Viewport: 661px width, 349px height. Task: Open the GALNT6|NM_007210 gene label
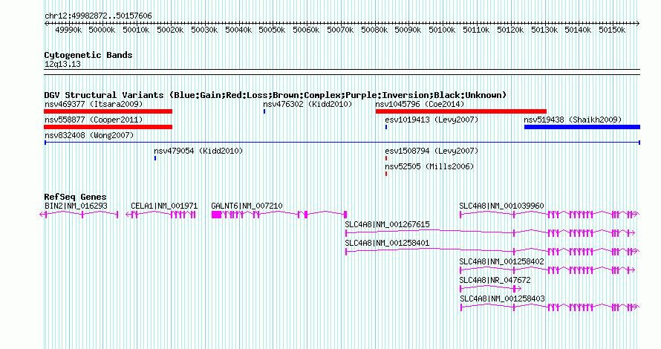pyautogui.click(x=247, y=206)
